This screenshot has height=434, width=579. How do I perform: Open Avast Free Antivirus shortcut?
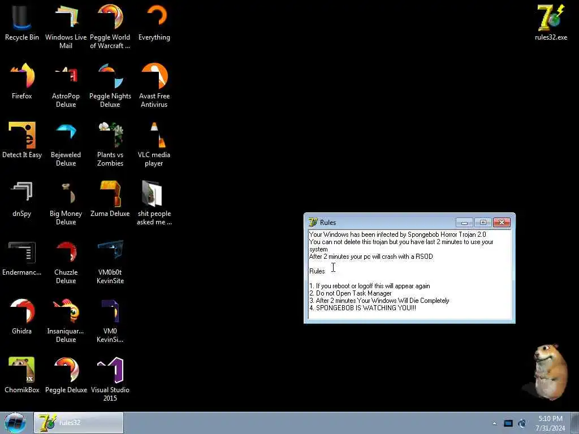point(154,85)
